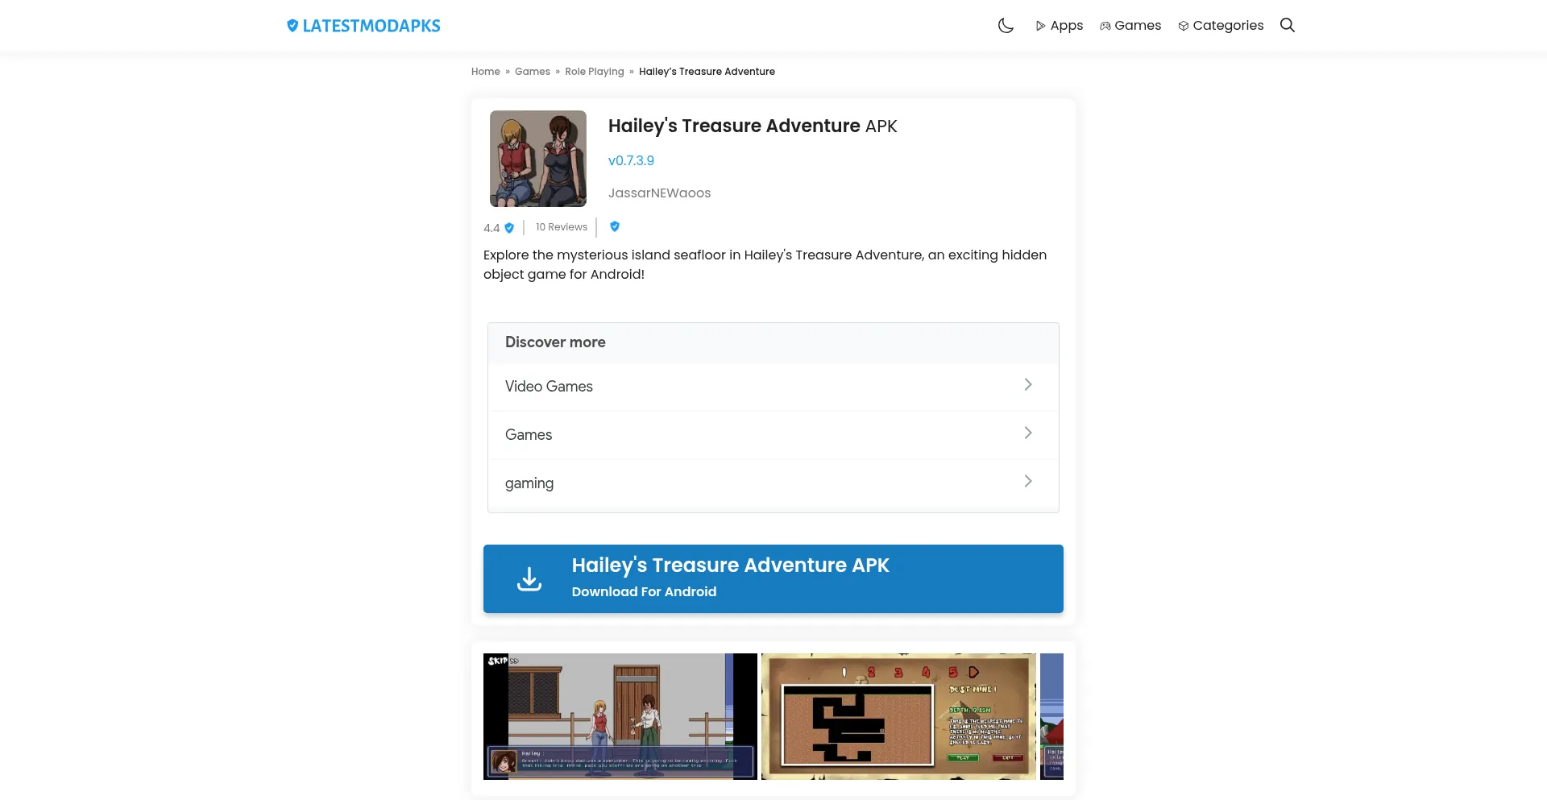Open the Games menu in header
Viewport: 1547px width, 800px height.
point(1130,26)
